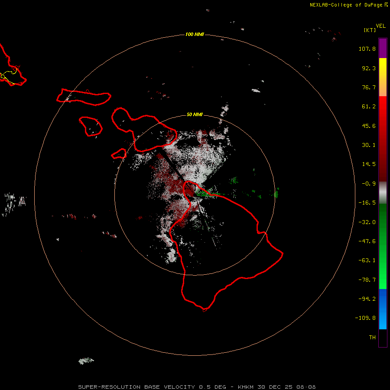Select the -47.6 legend value
Screen dimensions: 390x390
coord(367,241)
